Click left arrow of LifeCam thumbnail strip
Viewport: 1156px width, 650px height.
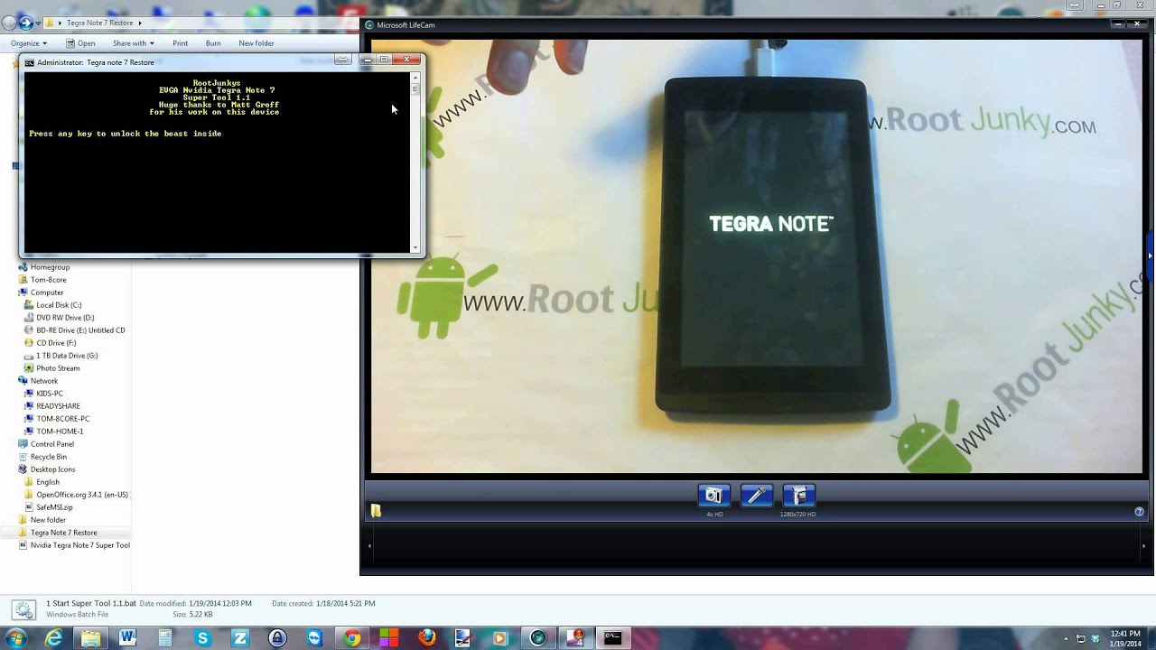[x=368, y=545]
